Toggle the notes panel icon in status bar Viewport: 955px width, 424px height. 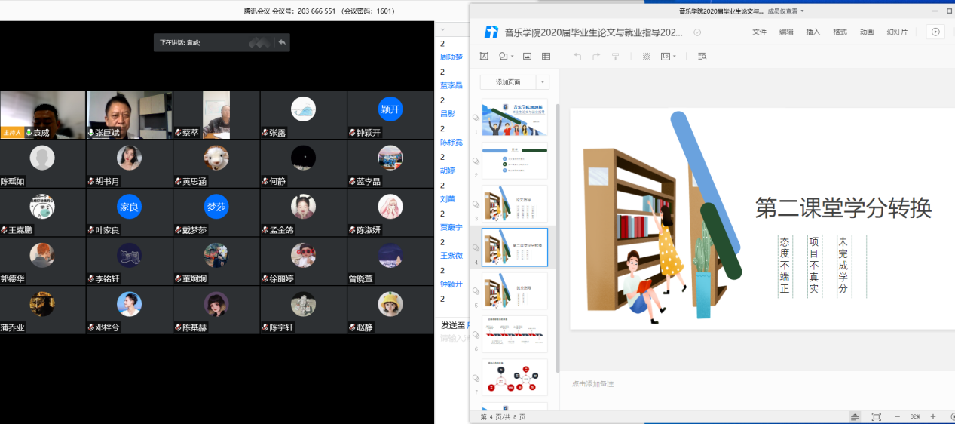pos(855,416)
